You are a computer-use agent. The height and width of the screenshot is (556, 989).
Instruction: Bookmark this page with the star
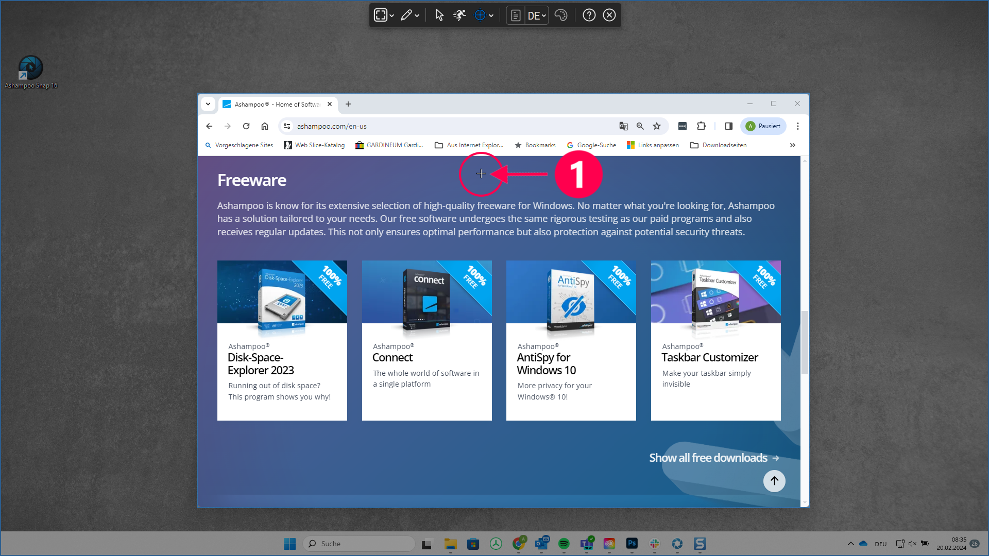[657, 126]
